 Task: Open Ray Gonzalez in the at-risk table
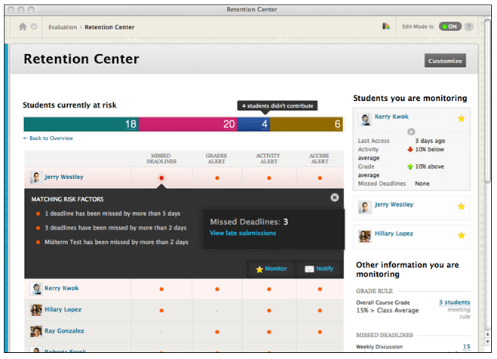point(64,331)
